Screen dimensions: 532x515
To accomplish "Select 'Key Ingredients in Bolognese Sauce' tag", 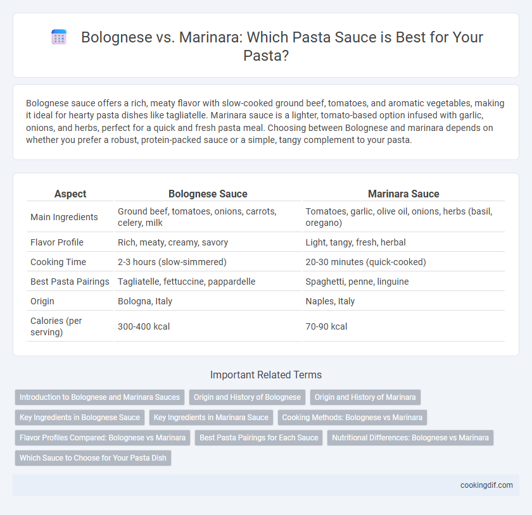I will click(x=80, y=418).
